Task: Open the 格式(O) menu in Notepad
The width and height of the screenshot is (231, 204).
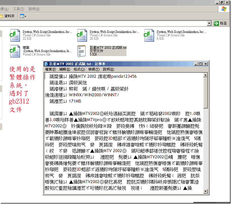Action: point(79,69)
